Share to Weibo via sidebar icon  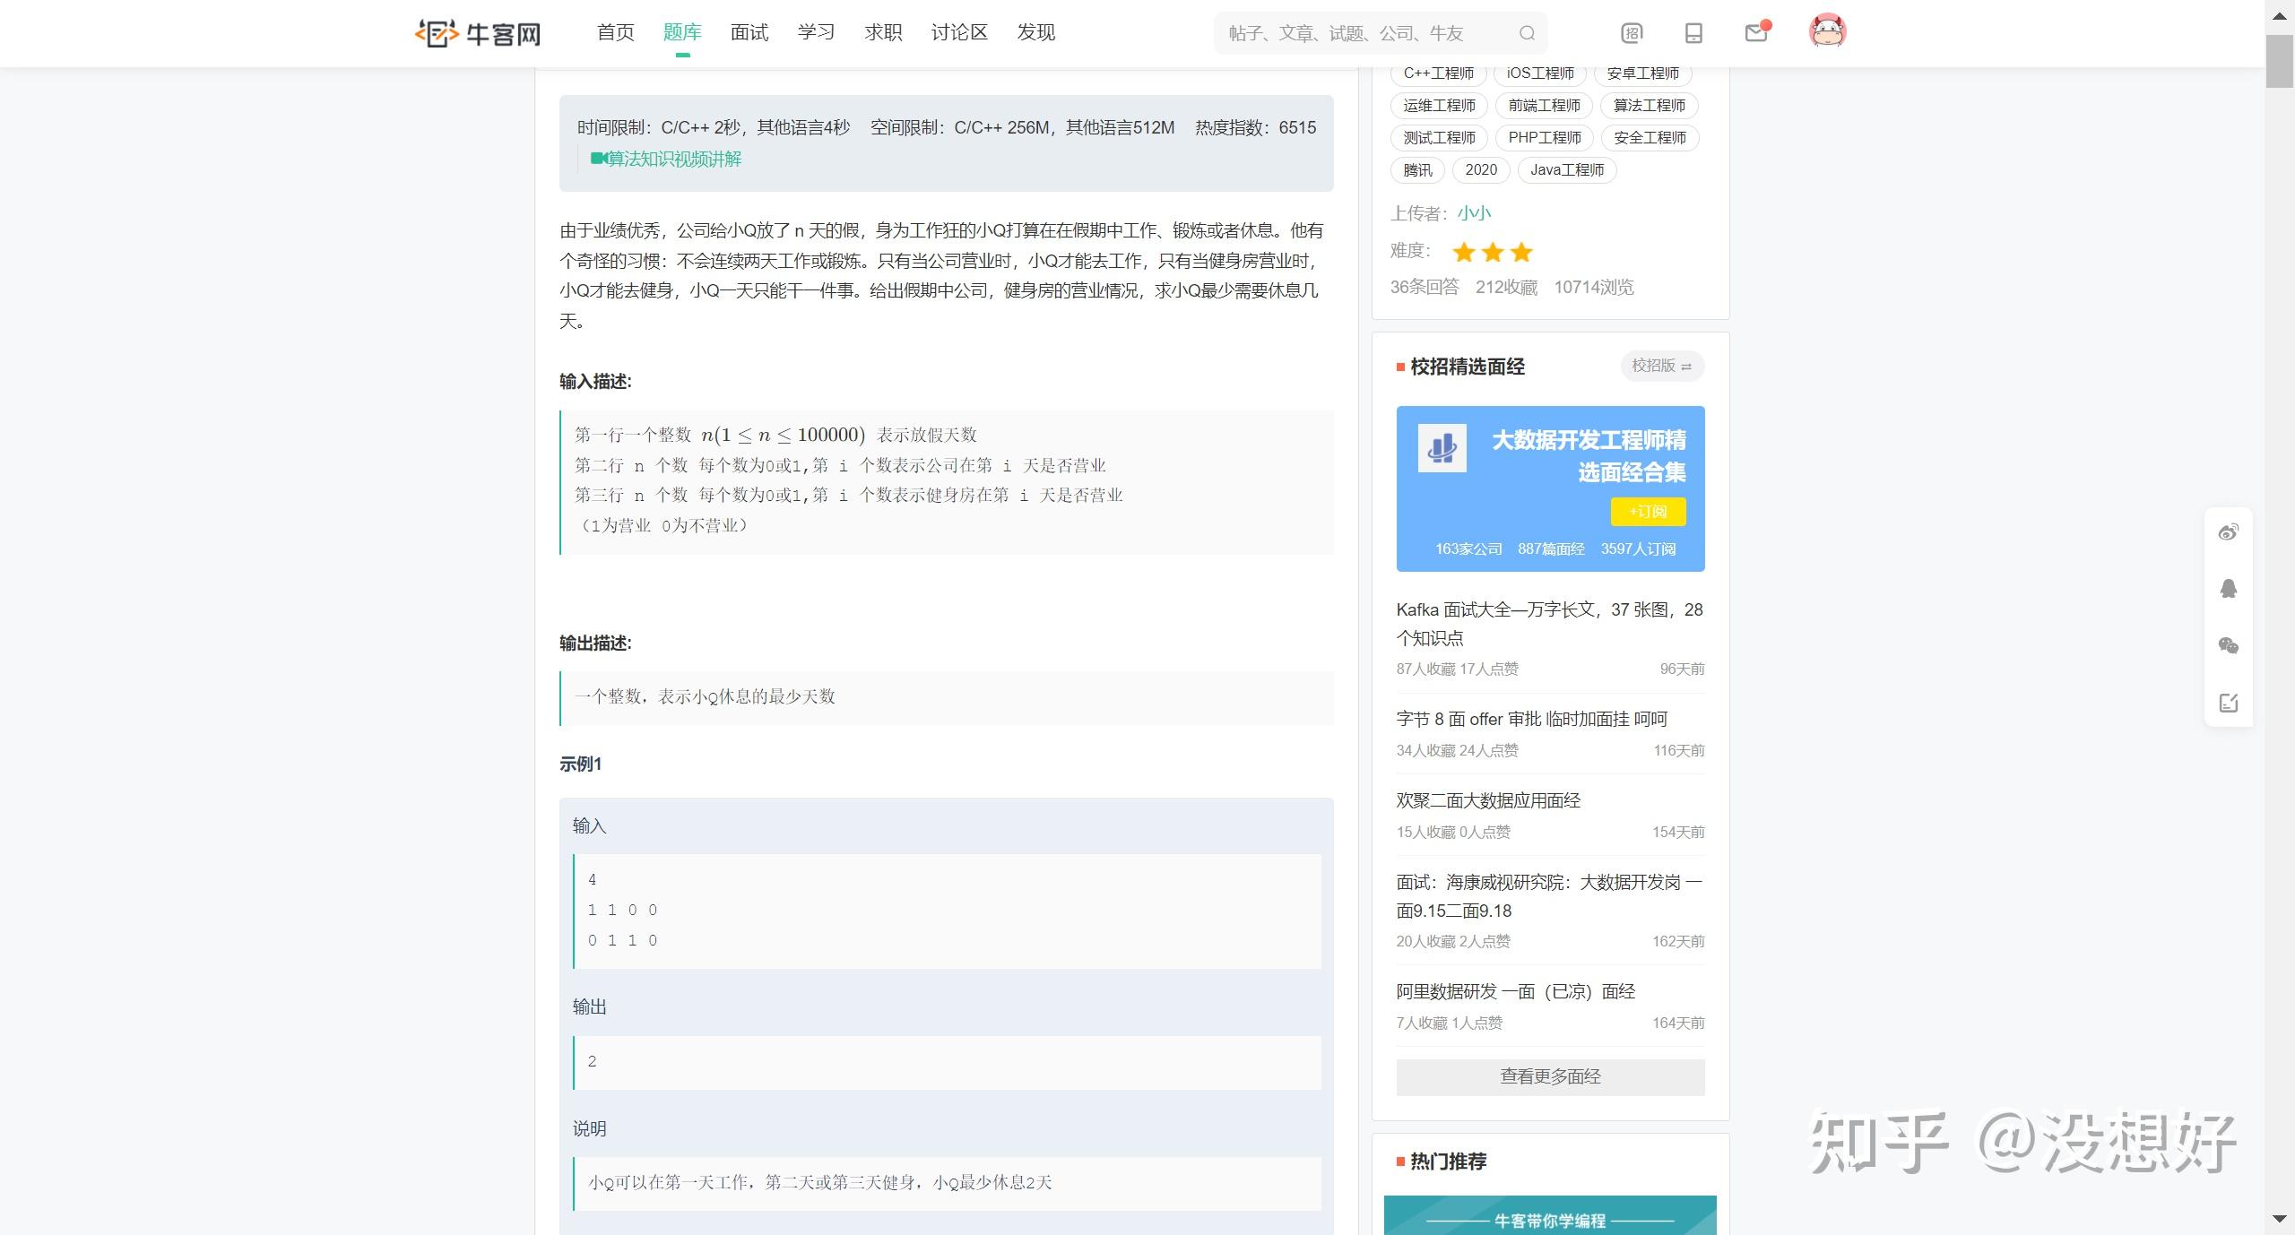coord(2229,532)
